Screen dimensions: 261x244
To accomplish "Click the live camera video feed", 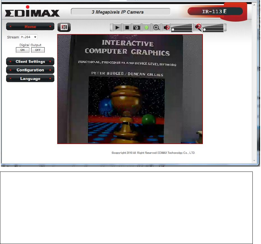I will [x=130, y=89].
